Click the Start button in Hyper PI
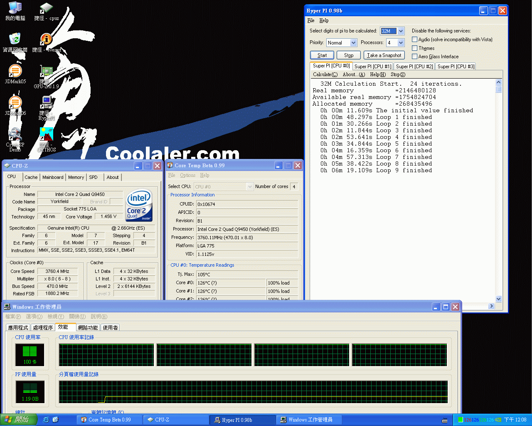This screenshot has width=532, height=426. (x=322, y=55)
